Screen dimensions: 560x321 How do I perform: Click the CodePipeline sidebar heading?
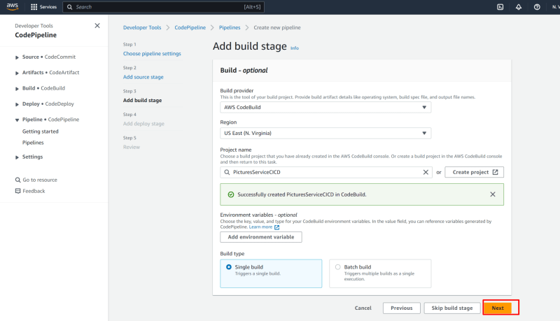pyautogui.click(x=36, y=35)
